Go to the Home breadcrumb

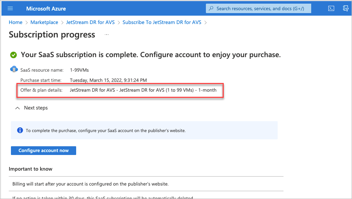[16, 22]
